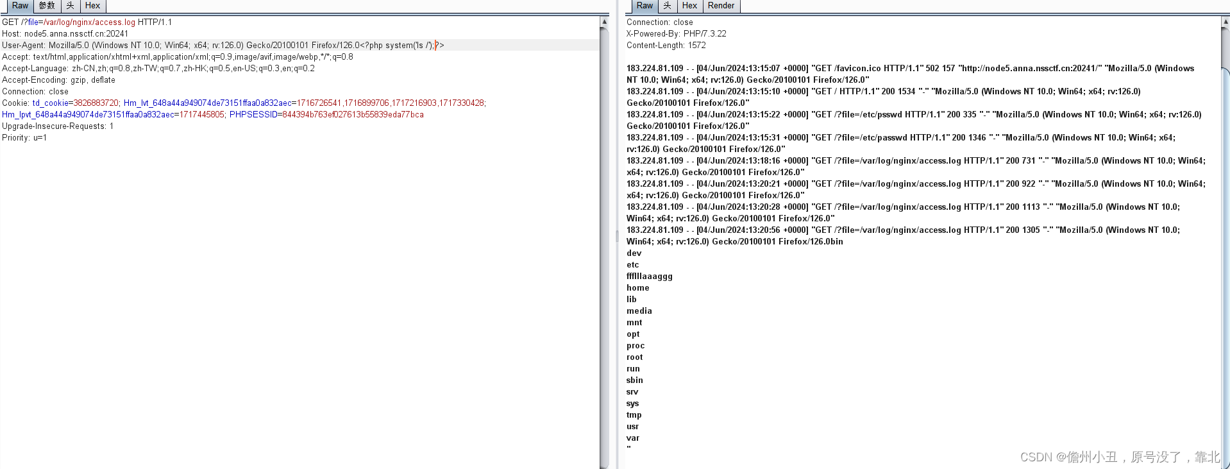Click the dev directory entry
1230x469 pixels.
634,253
